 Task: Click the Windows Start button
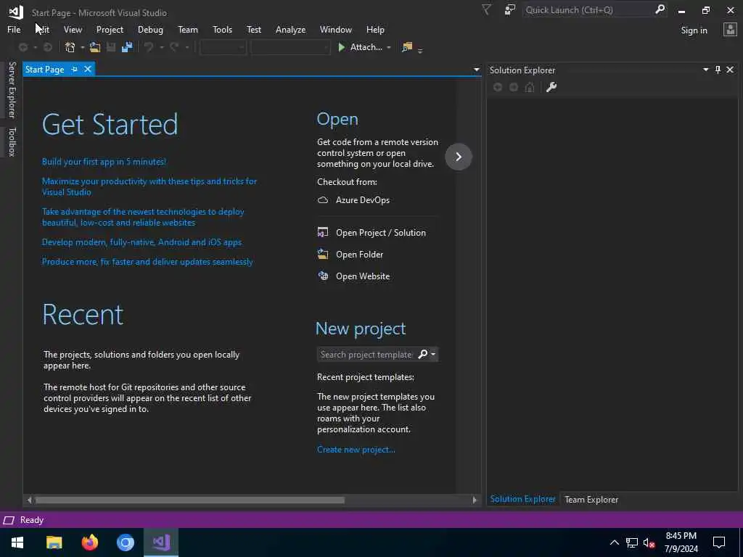click(x=17, y=542)
